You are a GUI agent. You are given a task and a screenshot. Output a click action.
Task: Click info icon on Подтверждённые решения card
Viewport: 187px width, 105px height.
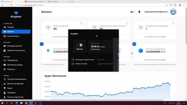(127, 23)
